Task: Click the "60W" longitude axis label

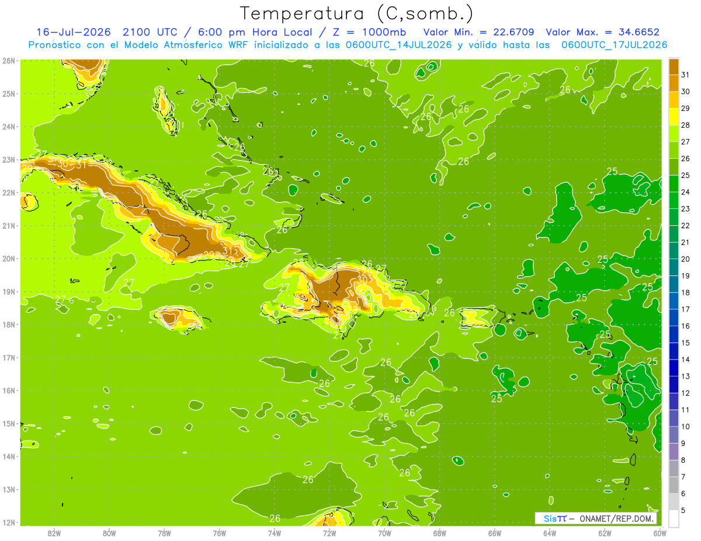Action: click(x=660, y=533)
